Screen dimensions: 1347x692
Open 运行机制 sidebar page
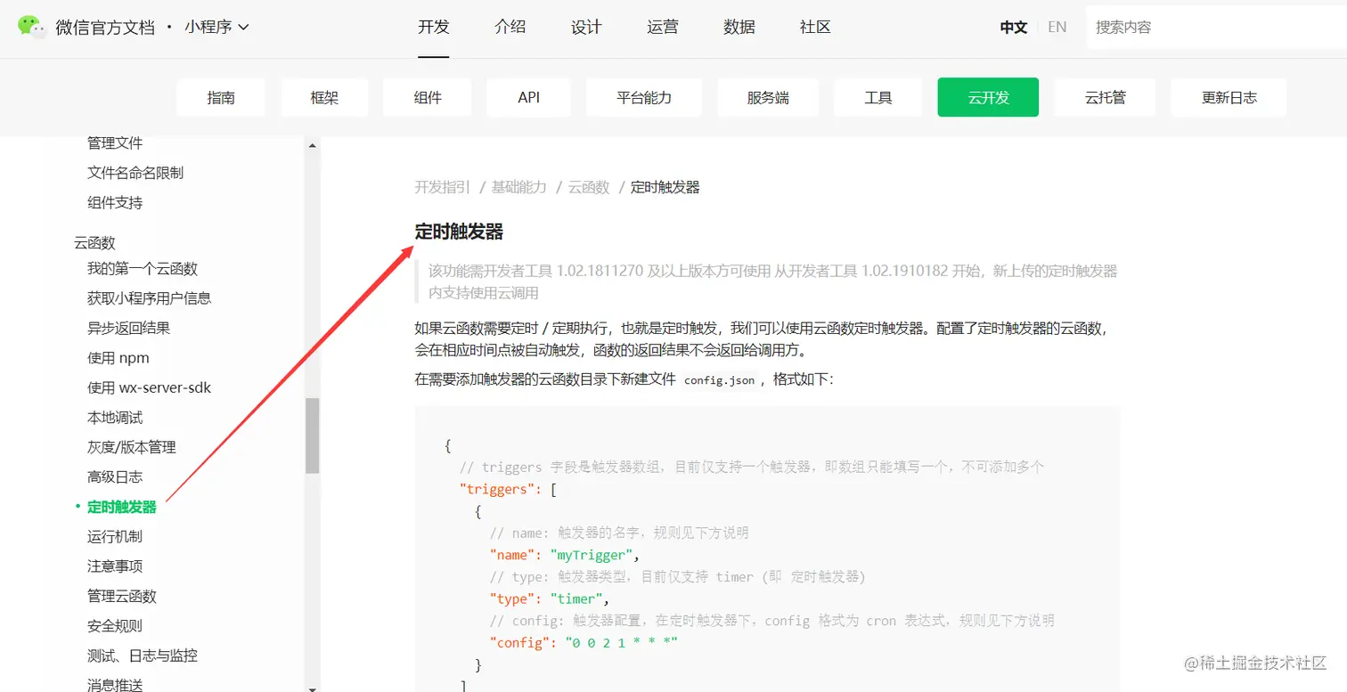115,536
